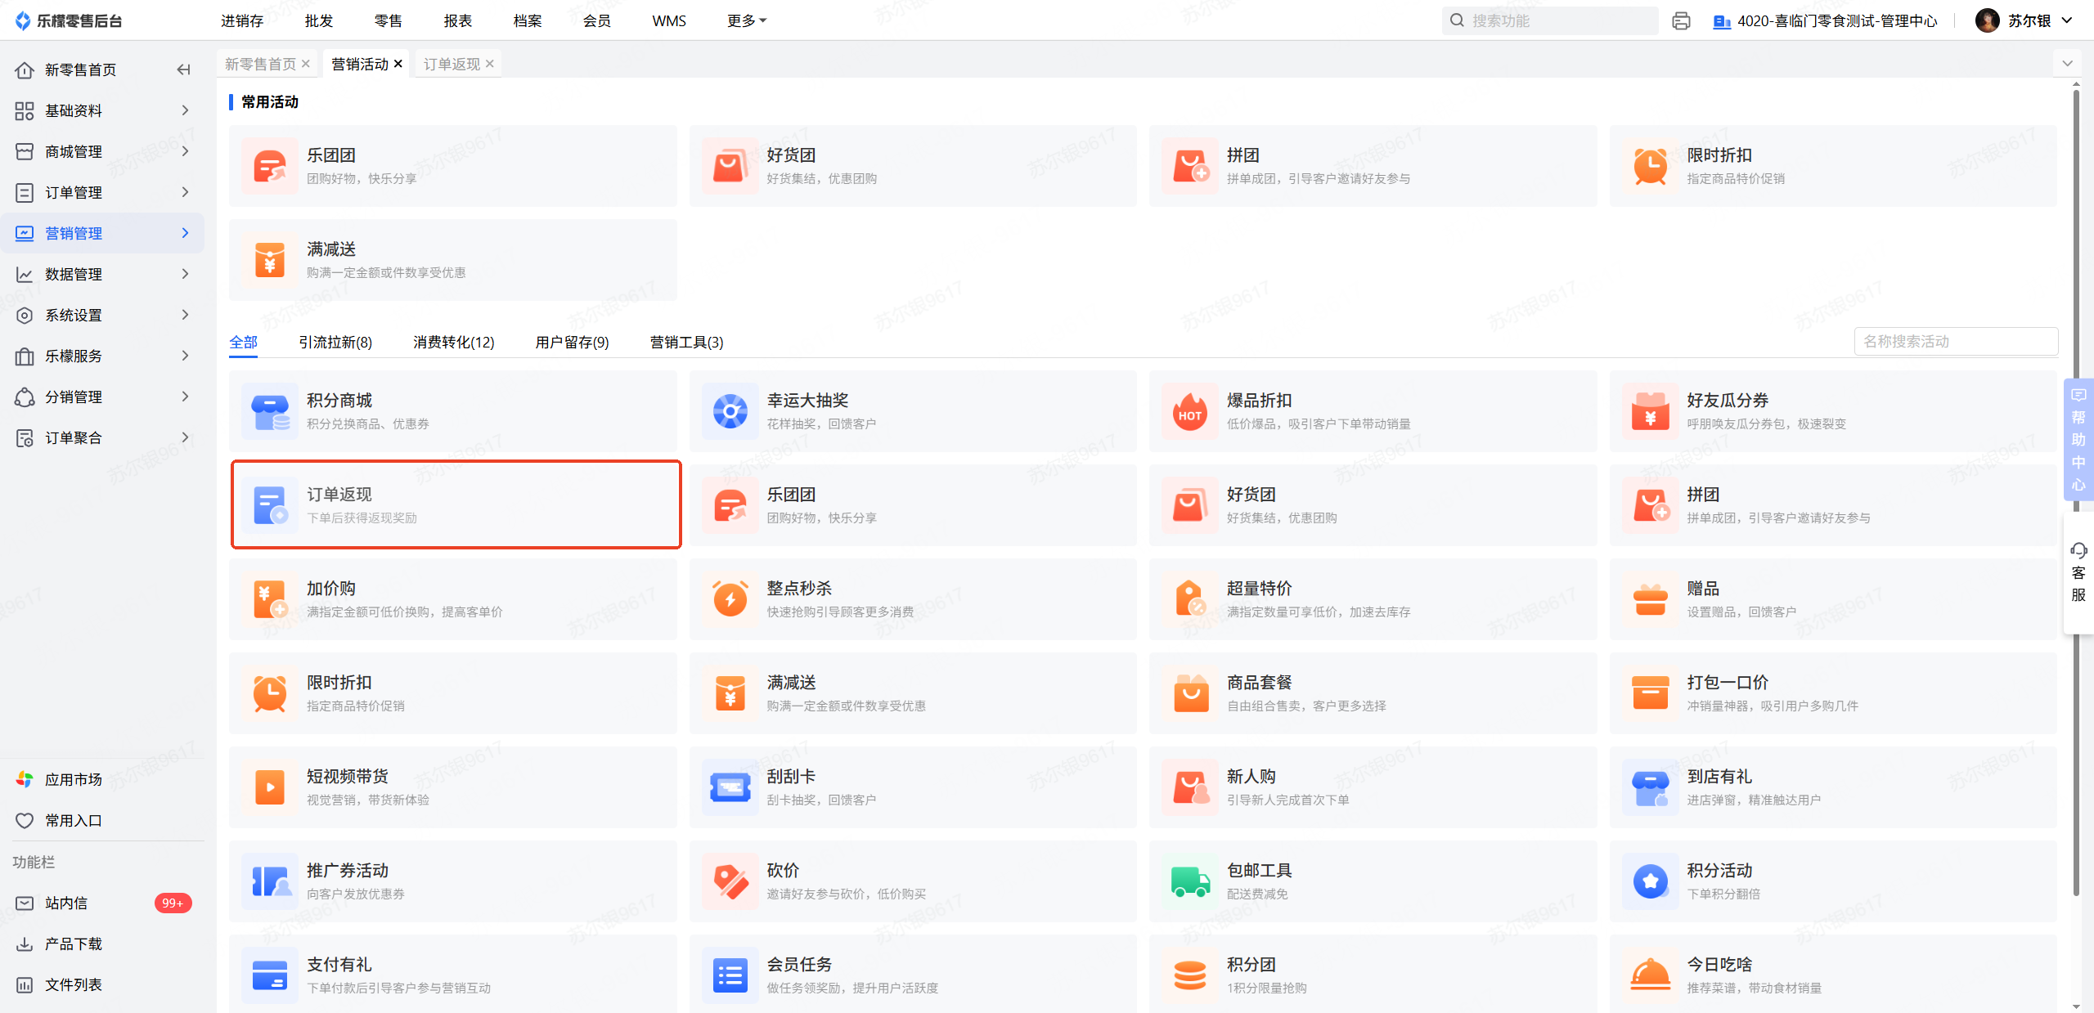2094x1013 pixels.
Task: Click the 短视频带货 play icon
Action: 270,787
